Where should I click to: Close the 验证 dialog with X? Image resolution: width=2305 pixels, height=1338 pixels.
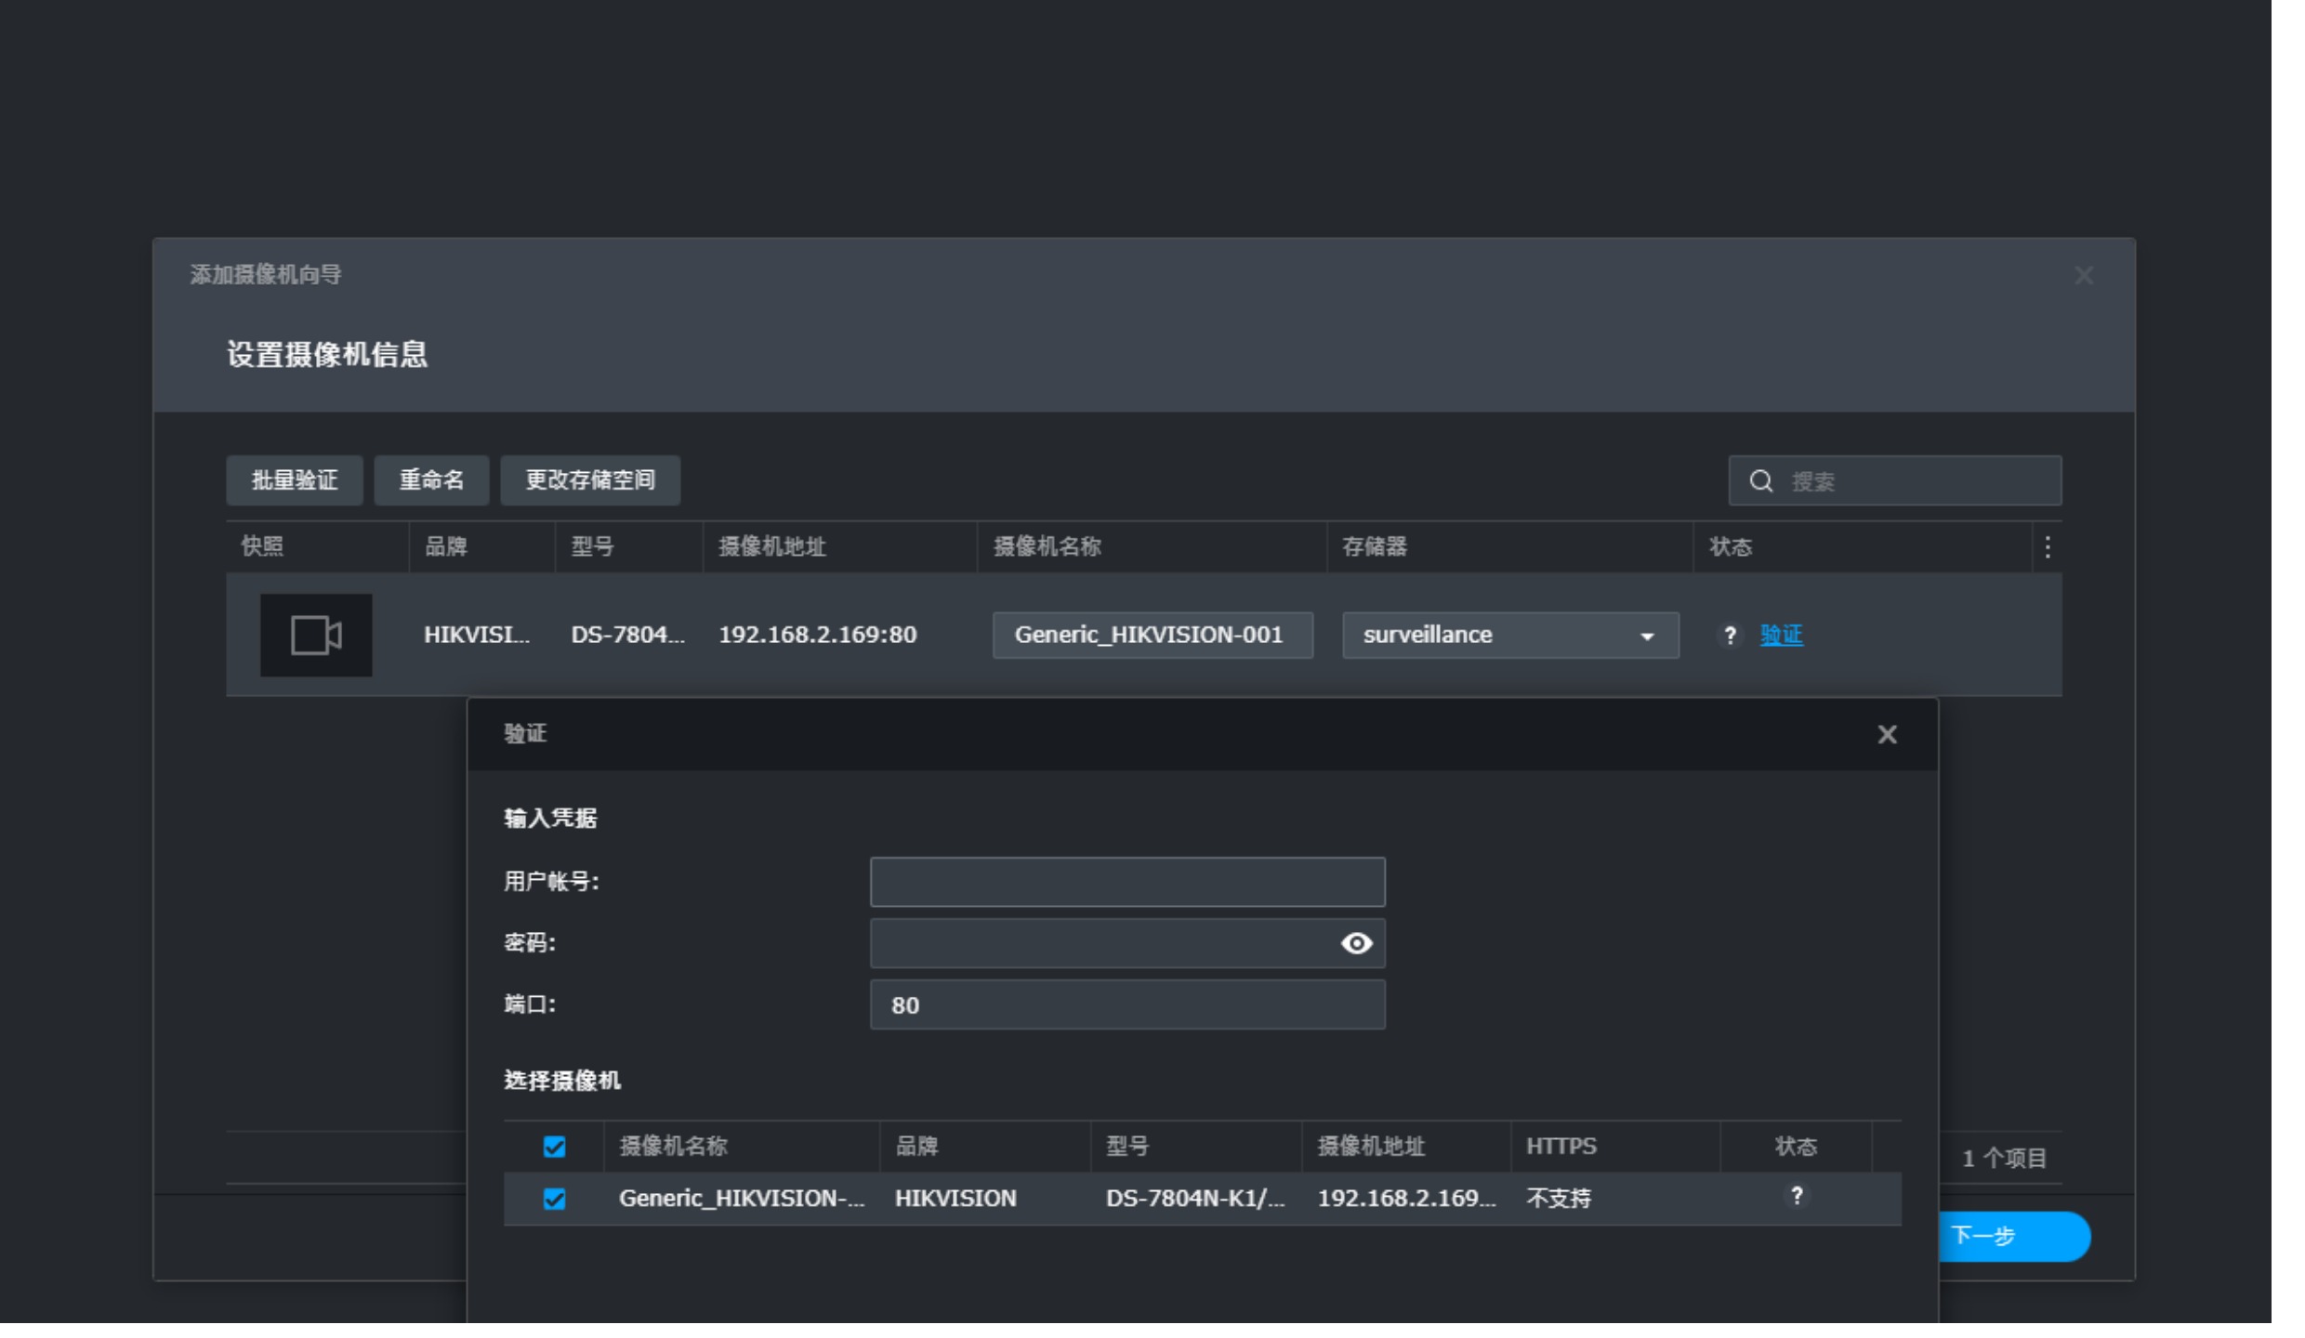pos(1886,735)
